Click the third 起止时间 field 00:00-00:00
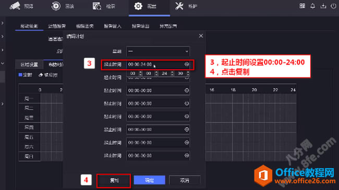The width and height of the screenshot is (339, 190). (158, 90)
